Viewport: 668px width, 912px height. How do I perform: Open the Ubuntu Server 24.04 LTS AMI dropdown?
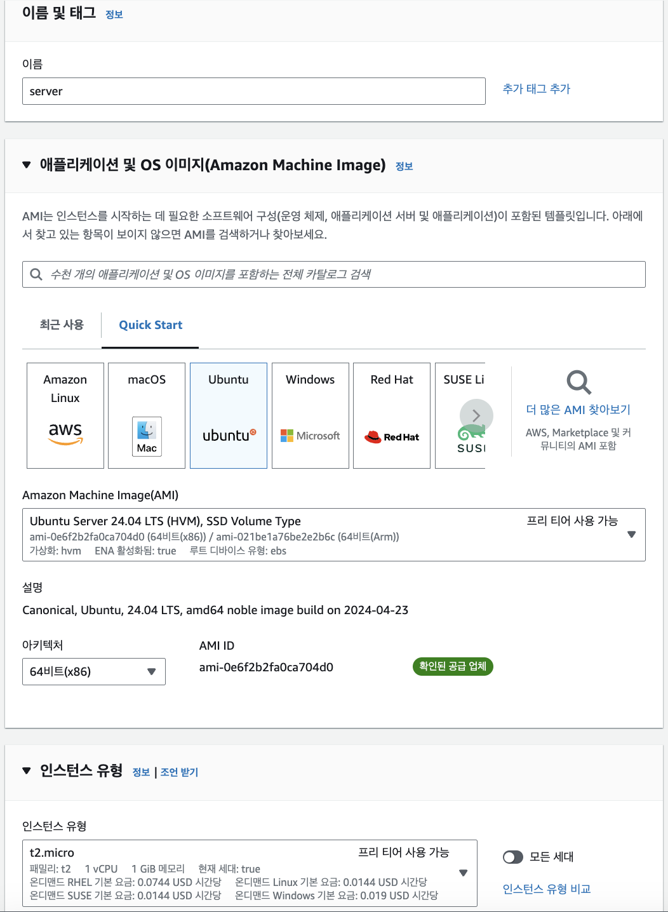334,535
